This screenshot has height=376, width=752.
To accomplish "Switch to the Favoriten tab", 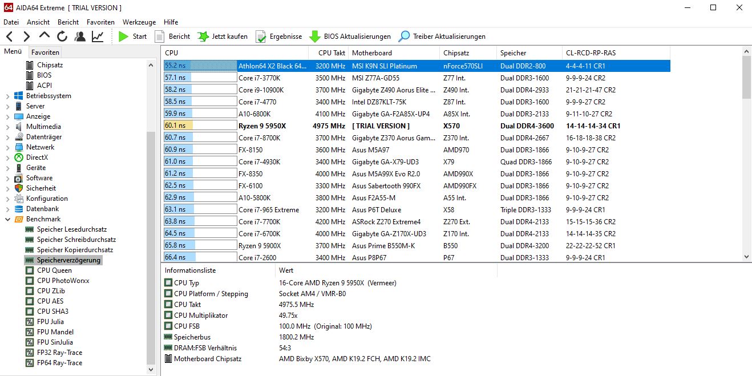I will click(x=45, y=52).
